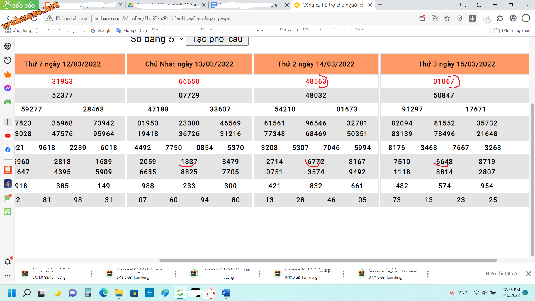Open the notifications bell in sidebar
535x301 pixels.
[8, 262]
